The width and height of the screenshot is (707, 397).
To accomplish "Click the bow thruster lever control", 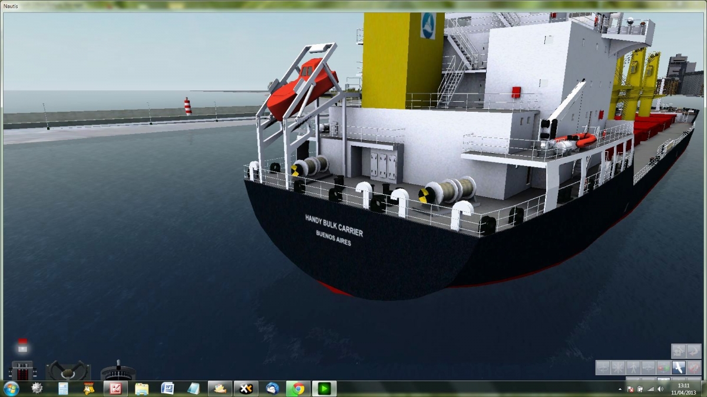I will coord(118,370).
